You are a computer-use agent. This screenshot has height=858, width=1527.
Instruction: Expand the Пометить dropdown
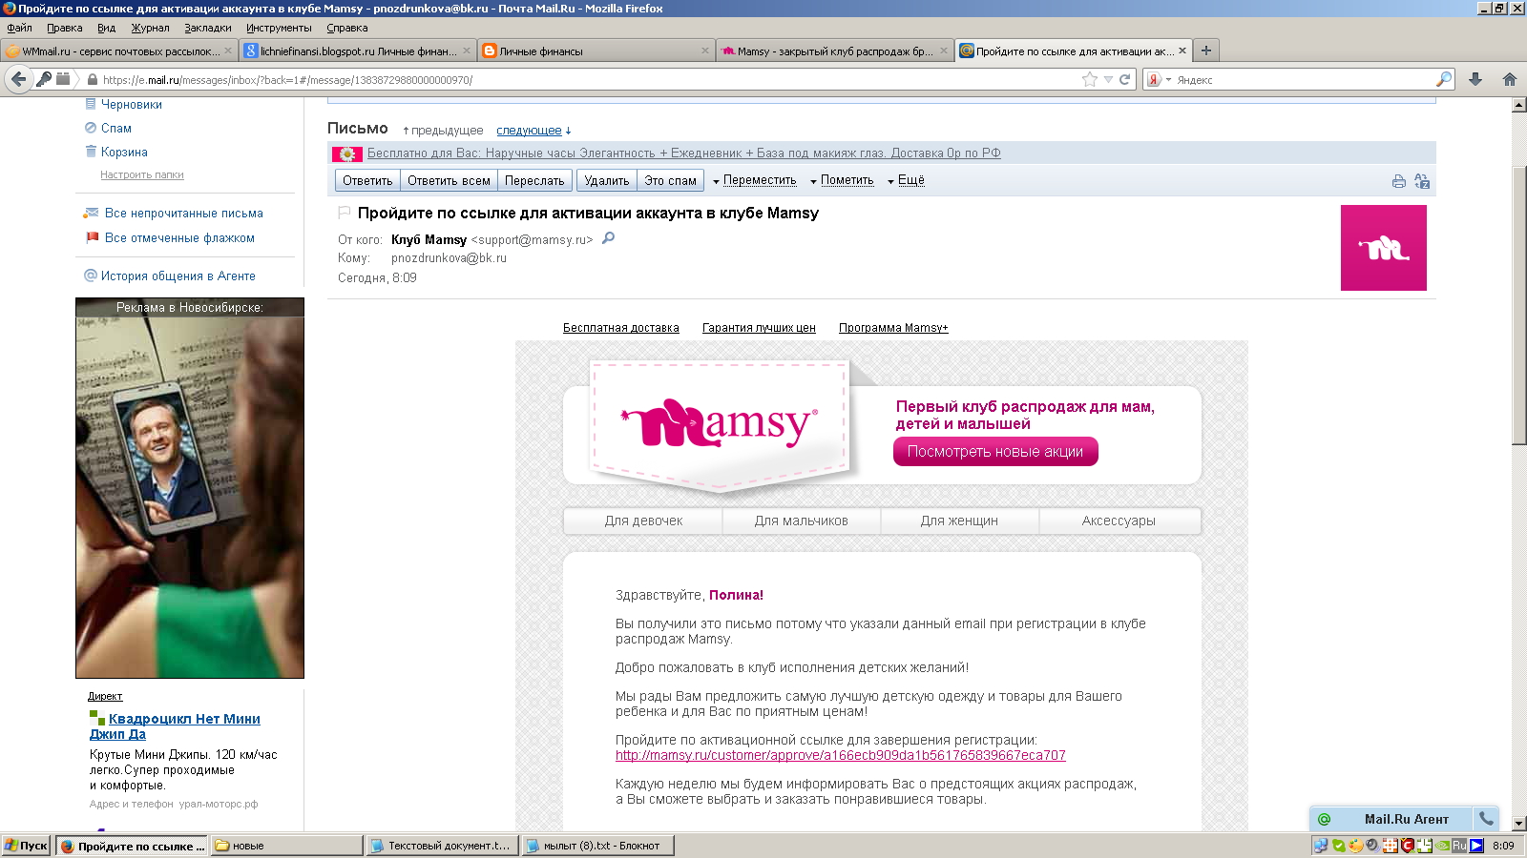(x=842, y=180)
